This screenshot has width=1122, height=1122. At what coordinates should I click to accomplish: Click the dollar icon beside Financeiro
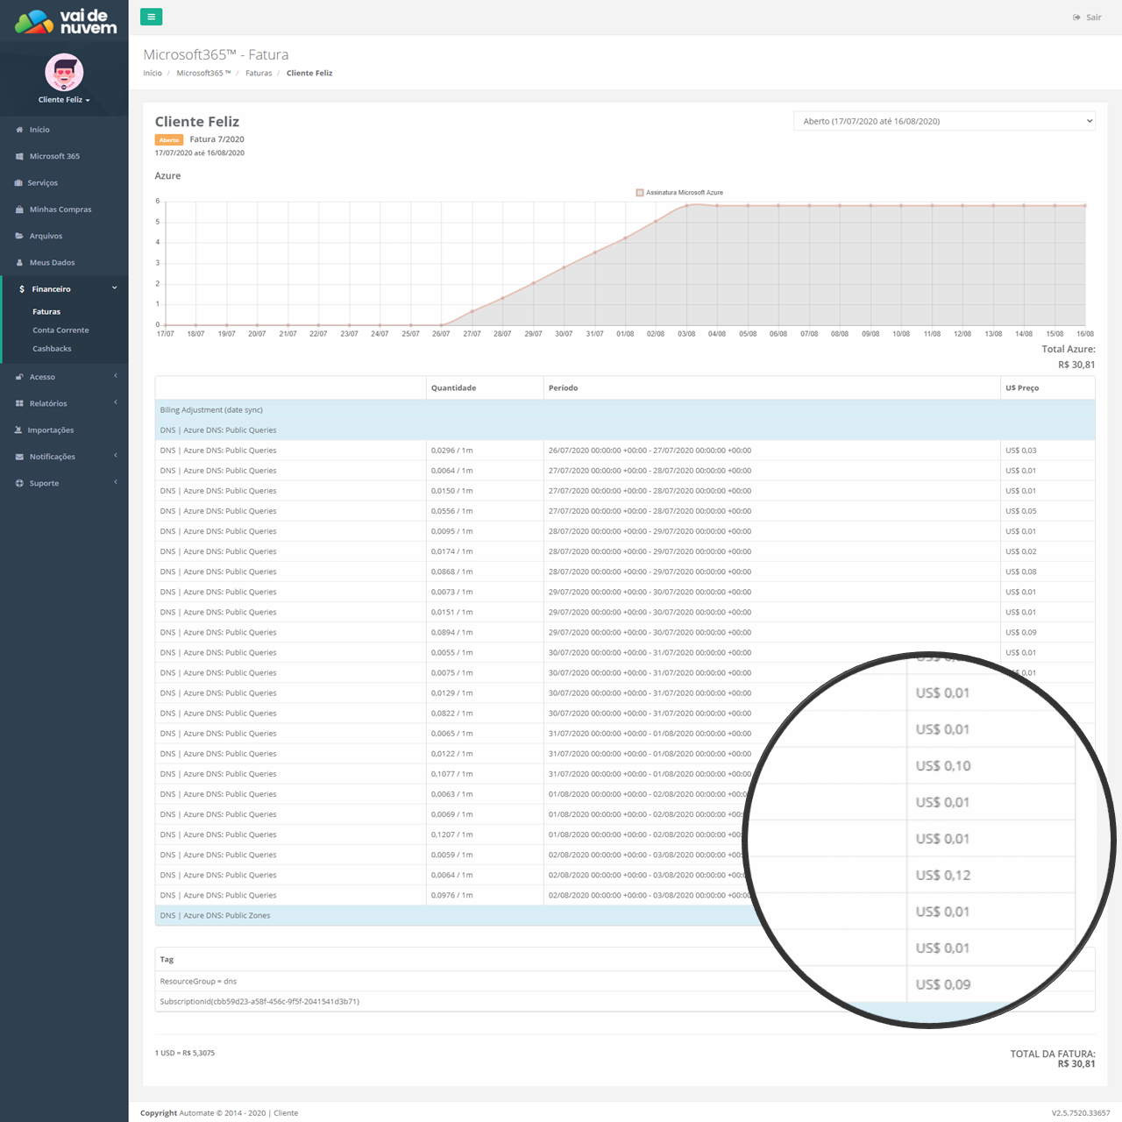(22, 289)
